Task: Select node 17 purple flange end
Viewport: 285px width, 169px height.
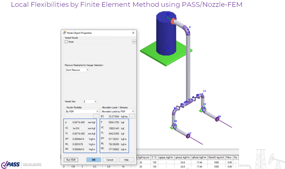Action: [188, 135]
